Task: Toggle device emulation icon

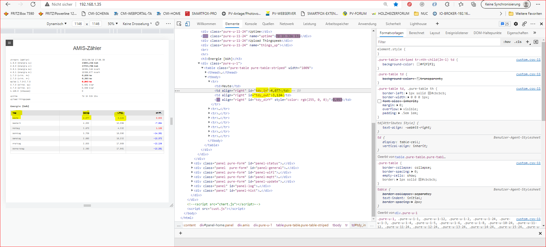Action: pyautogui.click(x=187, y=24)
